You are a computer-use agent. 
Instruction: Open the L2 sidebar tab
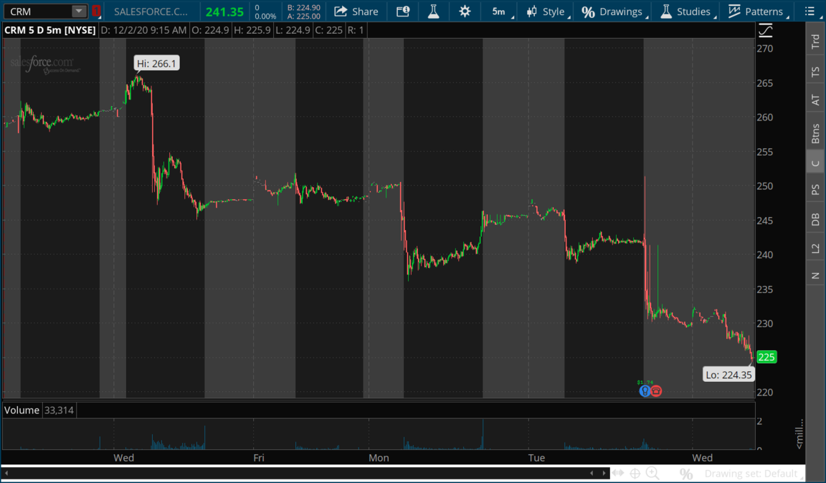(x=816, y=247)
